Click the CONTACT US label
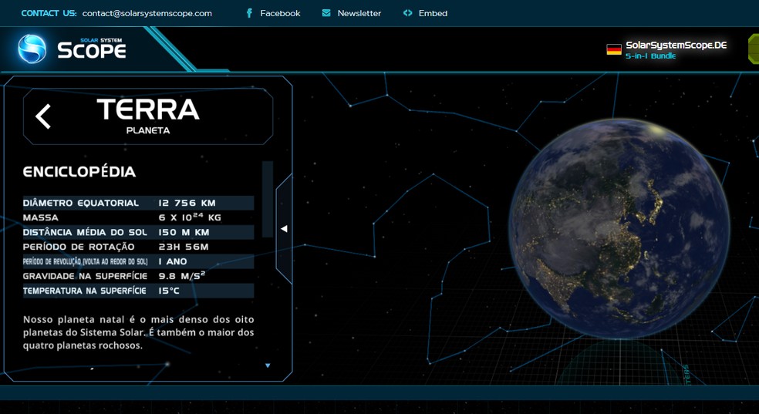The width and height of the screenshot is (759, 414). pyautogui.click(x=49, y=13)
